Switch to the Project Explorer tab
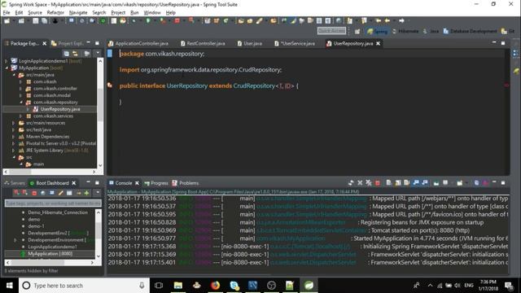Screen dimensions: 521x293 (67, 43)
